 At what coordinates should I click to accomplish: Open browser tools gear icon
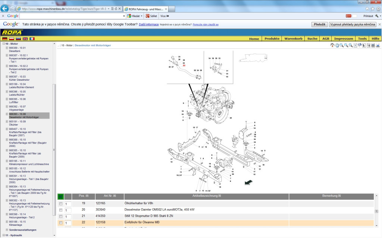(x=378, y=9)
